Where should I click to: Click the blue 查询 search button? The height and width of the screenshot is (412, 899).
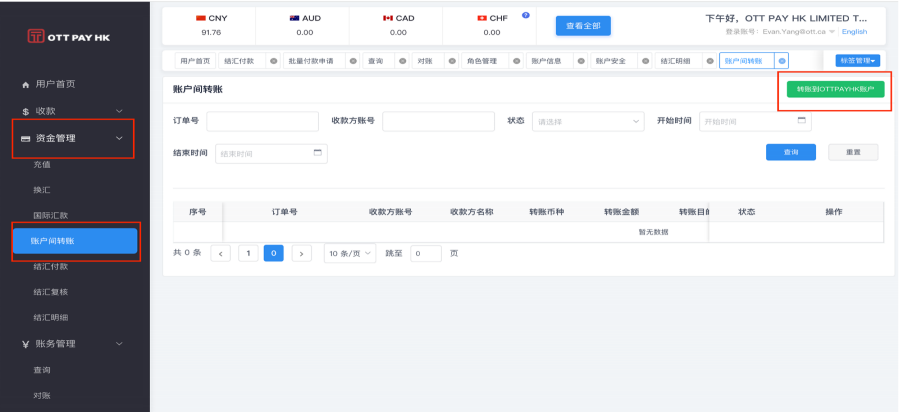click(x=791, y=152)
